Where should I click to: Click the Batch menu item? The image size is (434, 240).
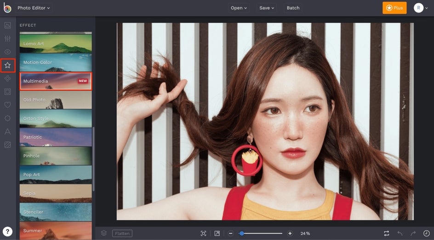coord(293,8)
